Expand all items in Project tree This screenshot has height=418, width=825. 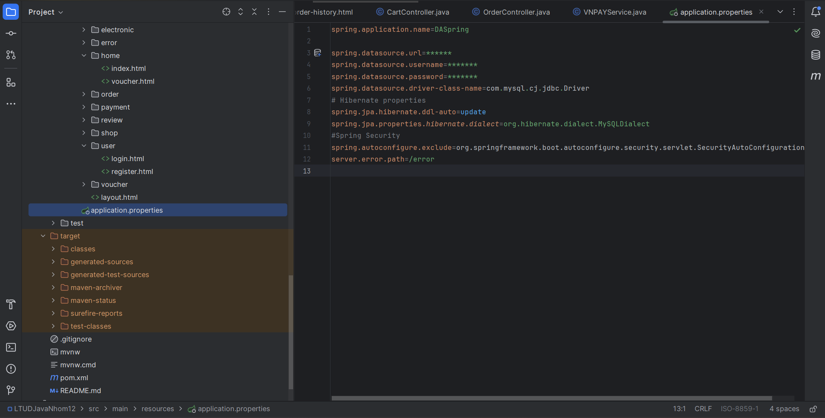click(x=241, y=12)
